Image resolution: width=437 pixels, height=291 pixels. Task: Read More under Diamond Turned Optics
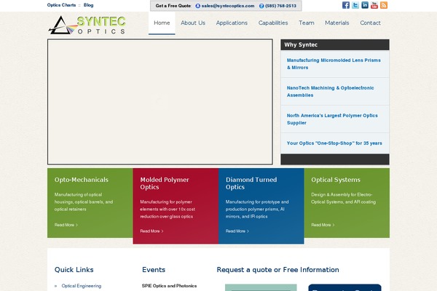point(237,231)
